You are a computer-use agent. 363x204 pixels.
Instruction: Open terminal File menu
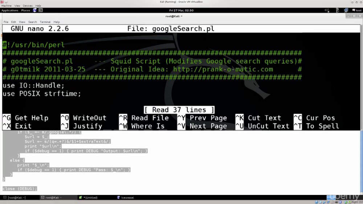tap(6, 22)
